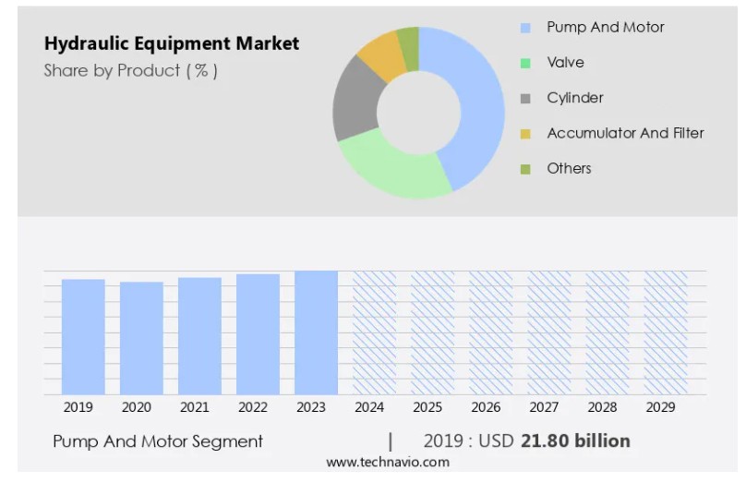Click the yellow Accumulator And Filter legend swatch
Viewport: 746px width, 483px height.
[x=525, y=134]
